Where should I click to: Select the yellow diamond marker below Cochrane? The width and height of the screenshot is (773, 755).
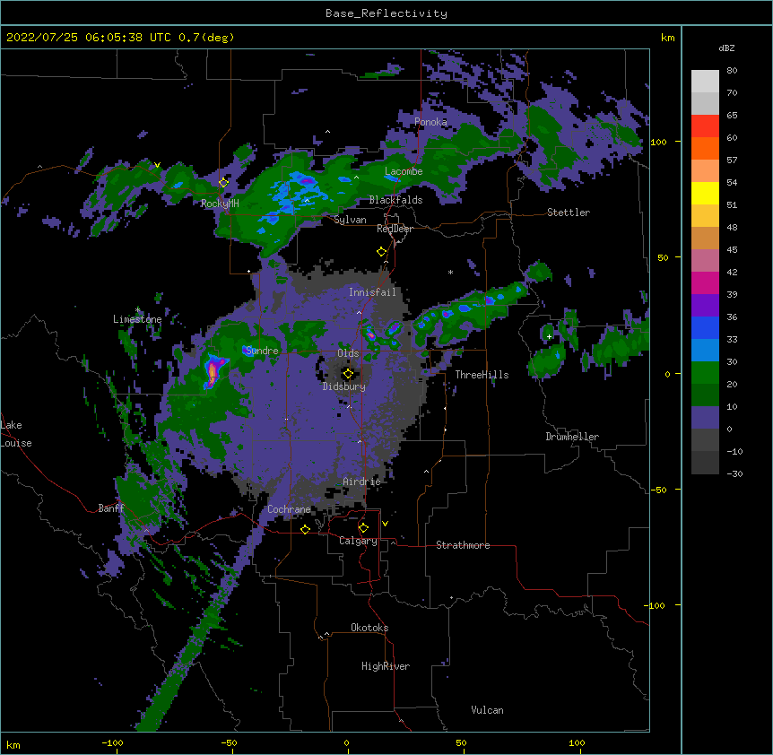coord(305,529)
